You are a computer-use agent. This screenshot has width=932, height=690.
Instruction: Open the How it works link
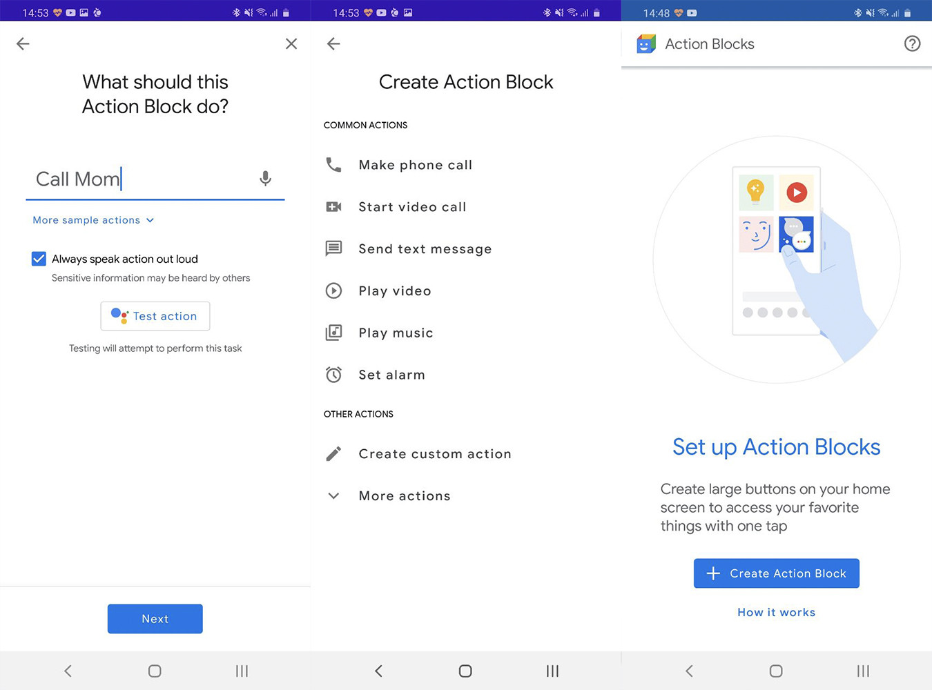[776, 612]
